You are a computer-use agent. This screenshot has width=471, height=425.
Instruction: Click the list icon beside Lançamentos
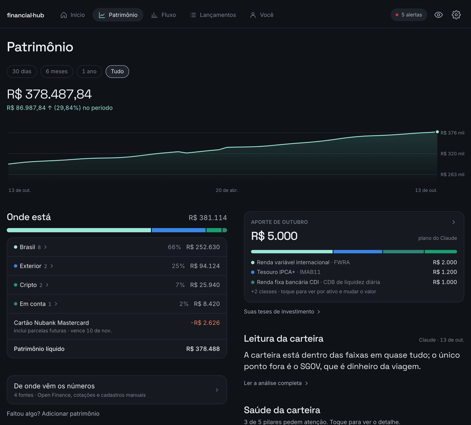point(193,15)
